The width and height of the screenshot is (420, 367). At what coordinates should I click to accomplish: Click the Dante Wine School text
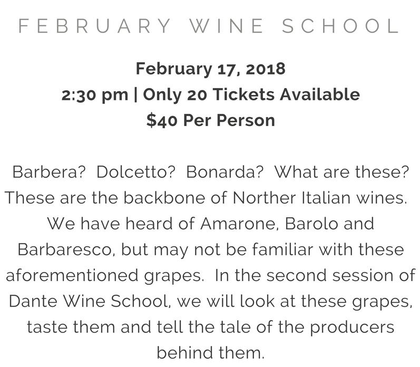[x=90, y=301]
